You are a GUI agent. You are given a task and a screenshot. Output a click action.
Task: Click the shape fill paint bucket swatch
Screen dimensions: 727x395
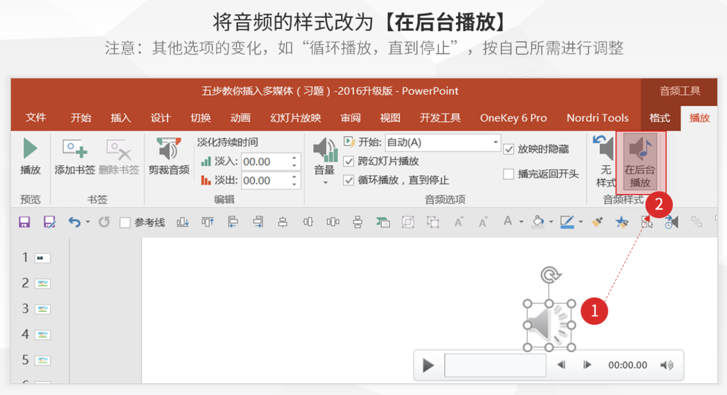click(x=538, y=222)
